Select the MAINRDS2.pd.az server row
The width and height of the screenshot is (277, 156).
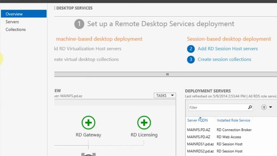pyautogui.click(x=231, y=151)
